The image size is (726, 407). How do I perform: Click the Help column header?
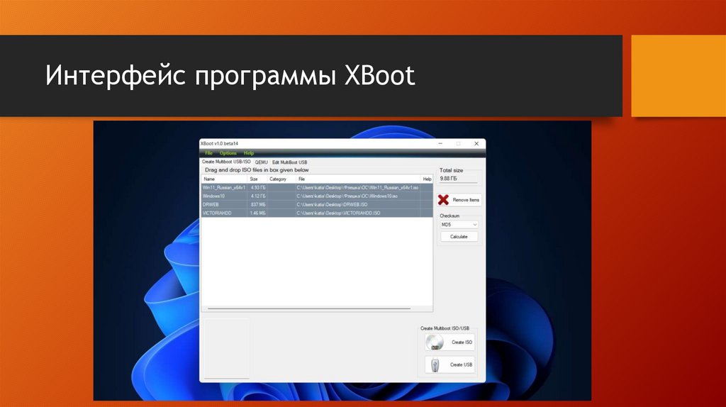coord(426,179)
